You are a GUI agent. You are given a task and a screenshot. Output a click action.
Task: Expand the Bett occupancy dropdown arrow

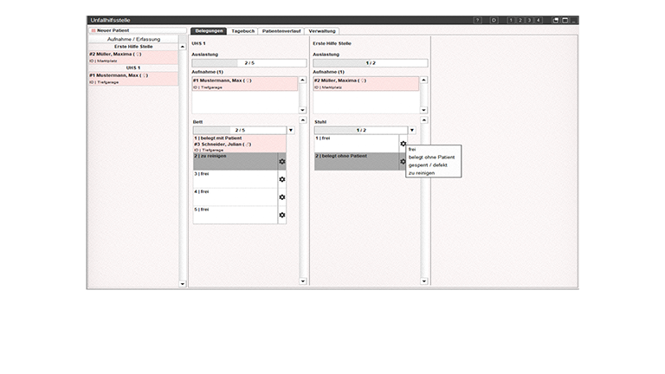(291, 131)
